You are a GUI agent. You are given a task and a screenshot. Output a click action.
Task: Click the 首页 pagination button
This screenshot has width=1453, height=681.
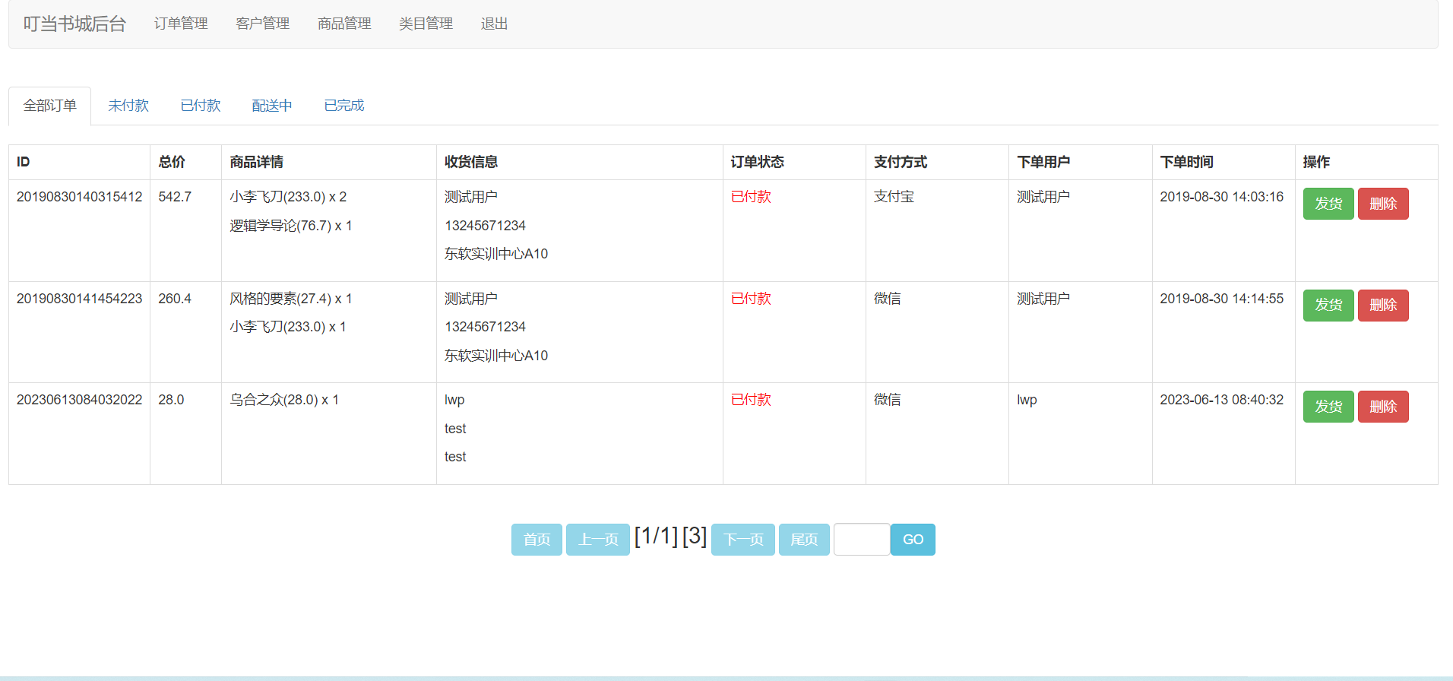coord(537,540)
